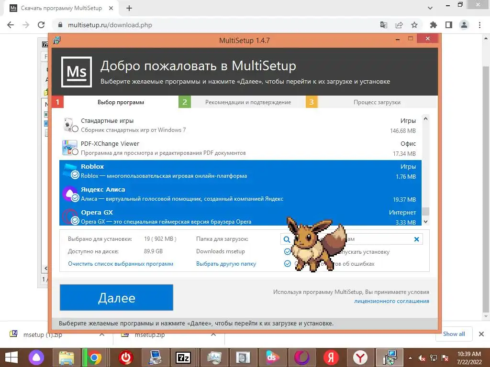Click the Яндекс Алиса purple icon
Screen dimensions: 490x367
pos(69,194)
